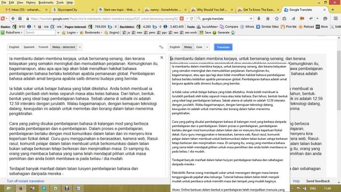Open dropdown arrow beside left toolbar icon
341x192 pixels.
6,19
